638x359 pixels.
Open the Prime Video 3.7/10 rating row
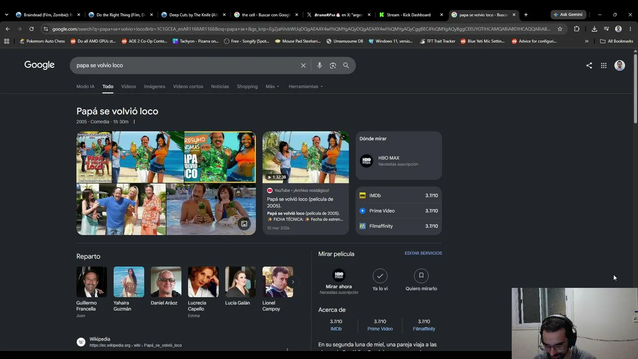398,211
